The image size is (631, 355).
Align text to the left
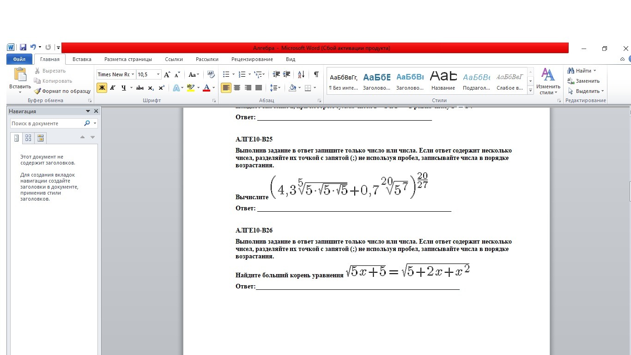(x=226, y=88)
